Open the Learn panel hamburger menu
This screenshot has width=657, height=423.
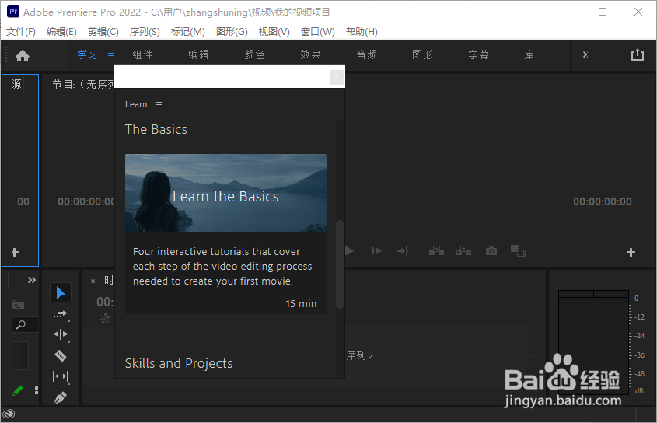(159, 104)
